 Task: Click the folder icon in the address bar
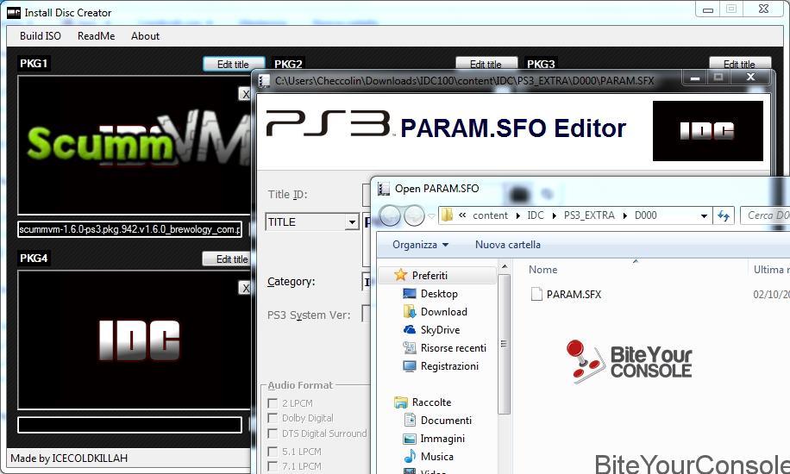coord(447,215)
